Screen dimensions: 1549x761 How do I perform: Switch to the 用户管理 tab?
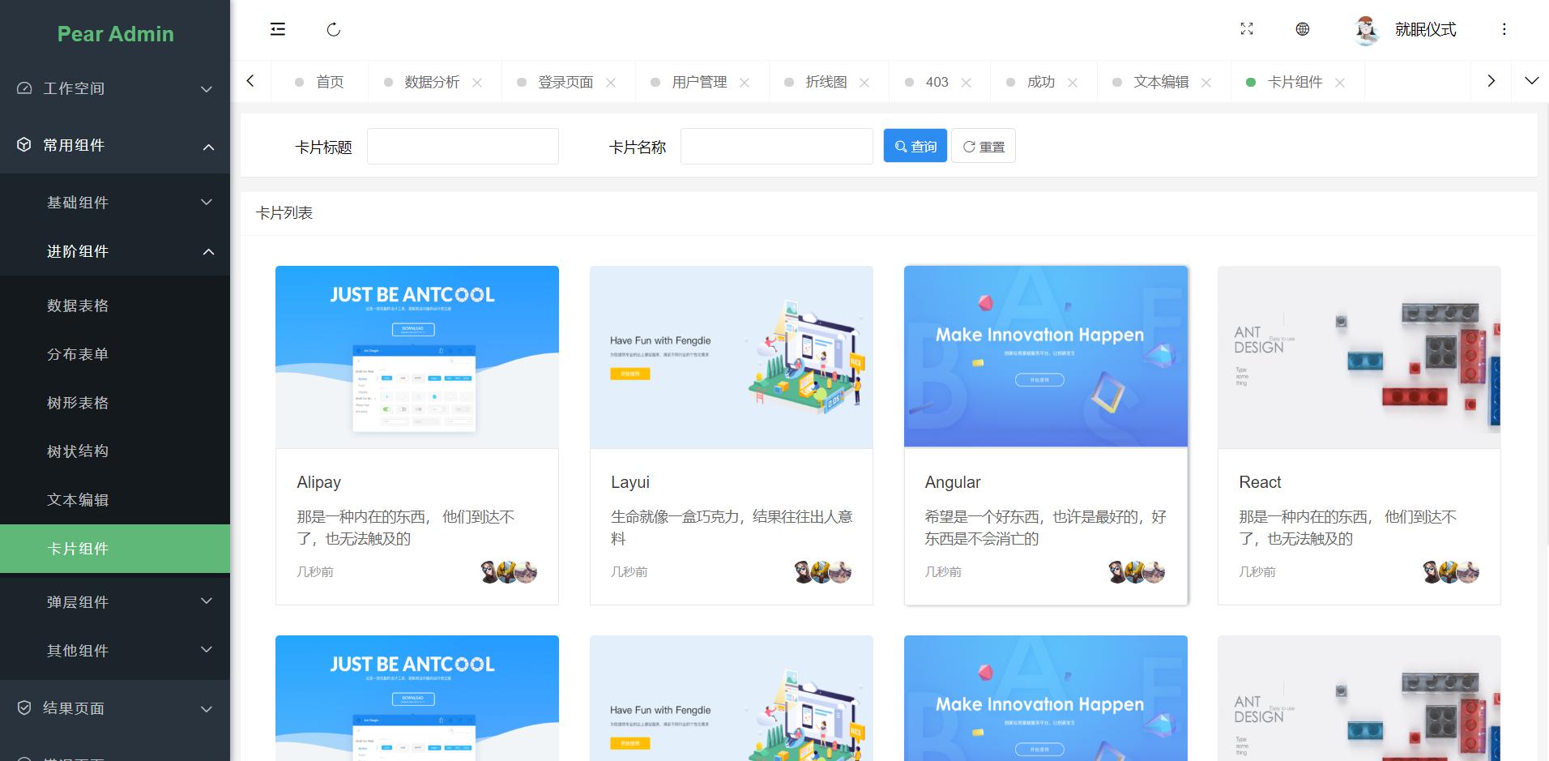[x=698, y=83]
